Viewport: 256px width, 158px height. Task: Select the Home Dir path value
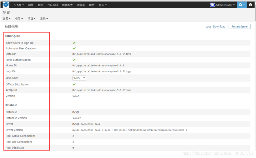(98, 66)
